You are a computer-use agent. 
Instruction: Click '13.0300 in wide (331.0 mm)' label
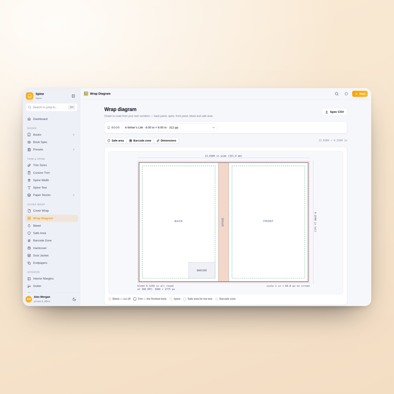pyautogui.click(x=224, y=156)
